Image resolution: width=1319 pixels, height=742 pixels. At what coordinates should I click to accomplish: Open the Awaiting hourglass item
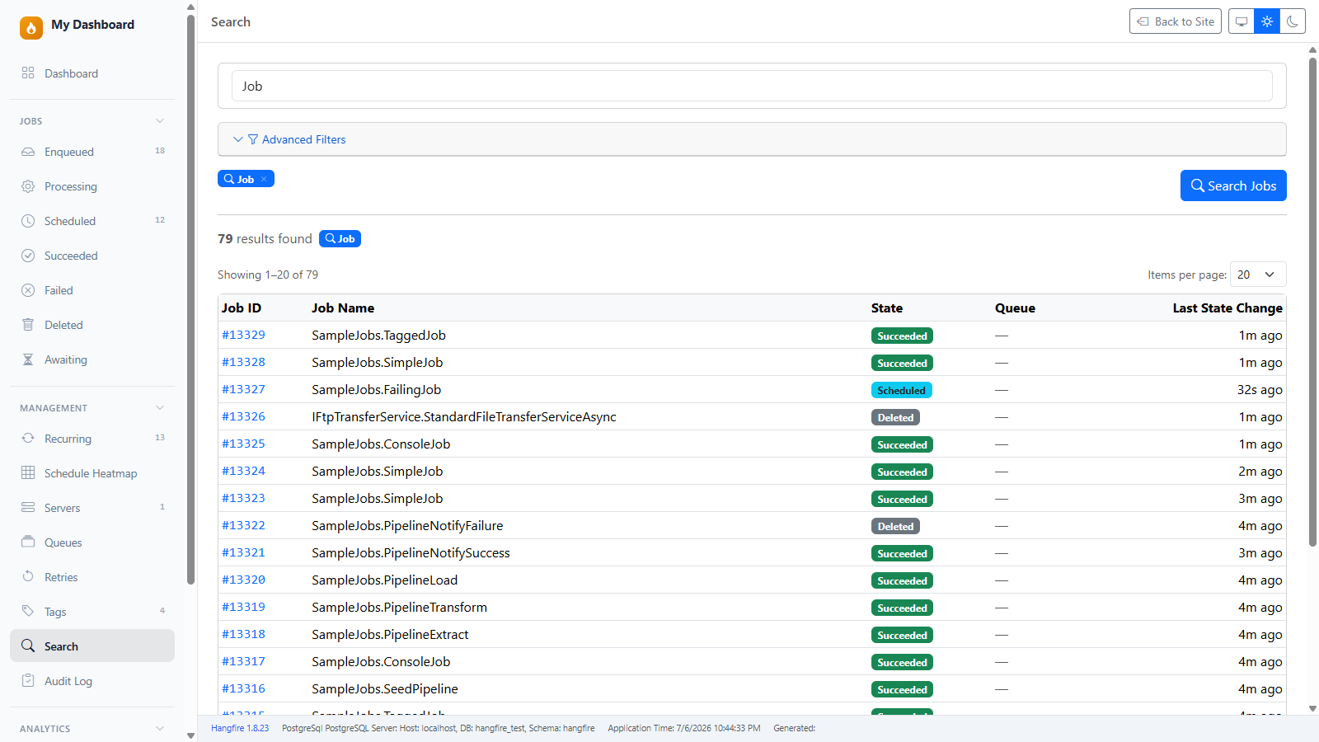[x=92, y=359]
